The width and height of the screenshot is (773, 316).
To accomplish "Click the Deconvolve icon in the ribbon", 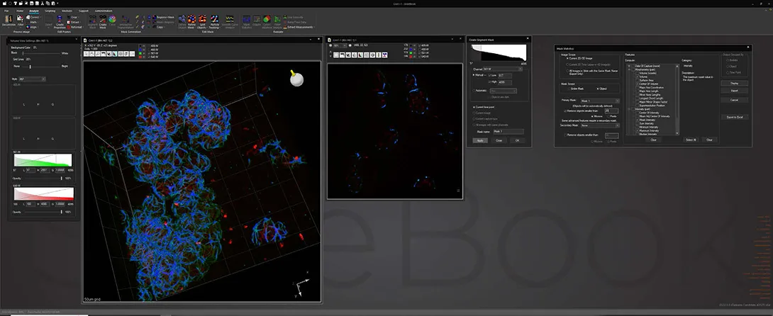I will click(x=9, y=20).
